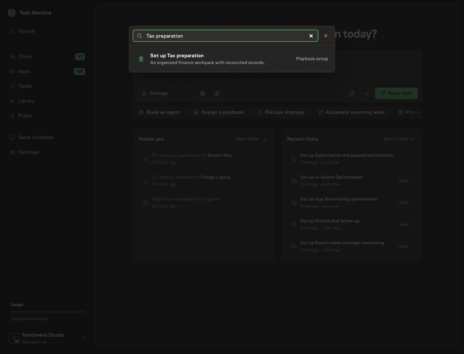Click the chip icon next to Strategy
This screenshot has width=464, height=354.
pyautogui.click(x=203, y=93)
